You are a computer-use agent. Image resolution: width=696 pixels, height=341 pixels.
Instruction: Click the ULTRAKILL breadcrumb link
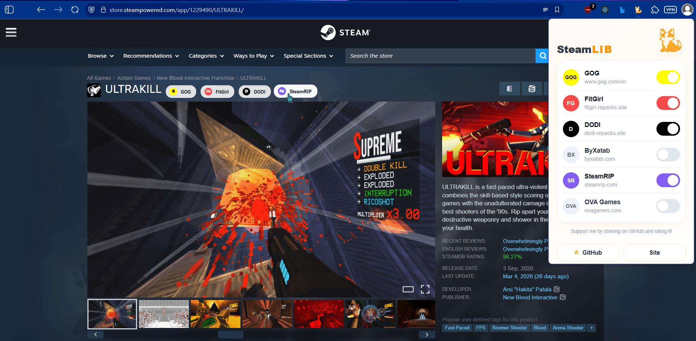253,78
